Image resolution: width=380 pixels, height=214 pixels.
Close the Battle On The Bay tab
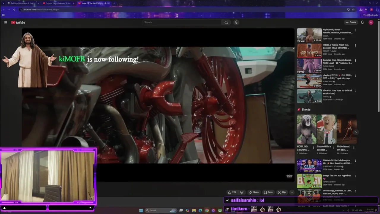[x=109, y=3]
